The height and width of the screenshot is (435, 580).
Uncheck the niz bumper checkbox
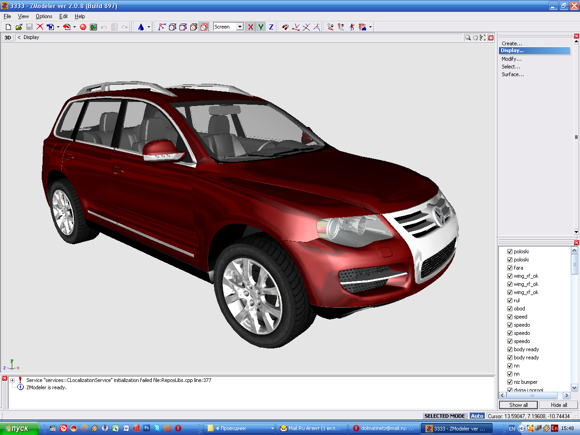tap(510, 382)
